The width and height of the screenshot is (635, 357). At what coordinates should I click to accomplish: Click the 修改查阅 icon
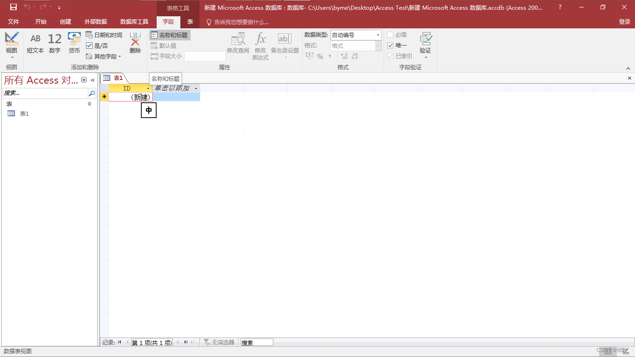(238, 43)
